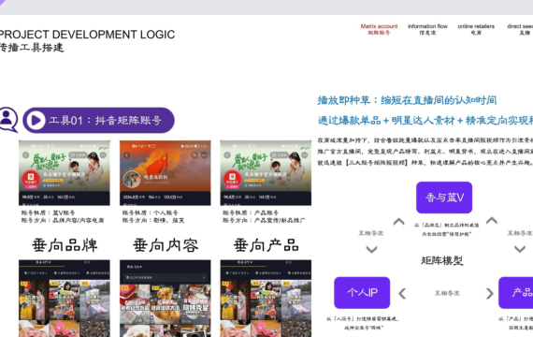Open the 产品账号 profile screenshot
The height and width of the screenshot is (337, 533).
[x=266, y=173]
